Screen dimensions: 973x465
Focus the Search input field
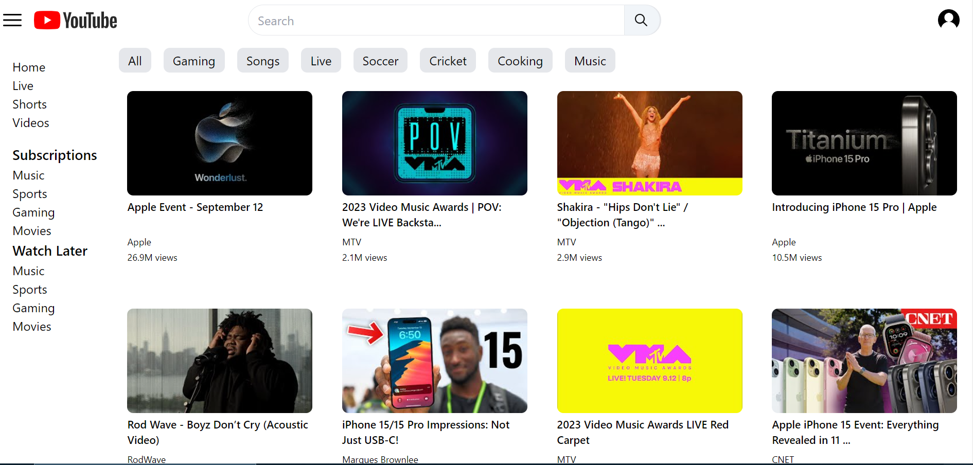coord(436,21)
